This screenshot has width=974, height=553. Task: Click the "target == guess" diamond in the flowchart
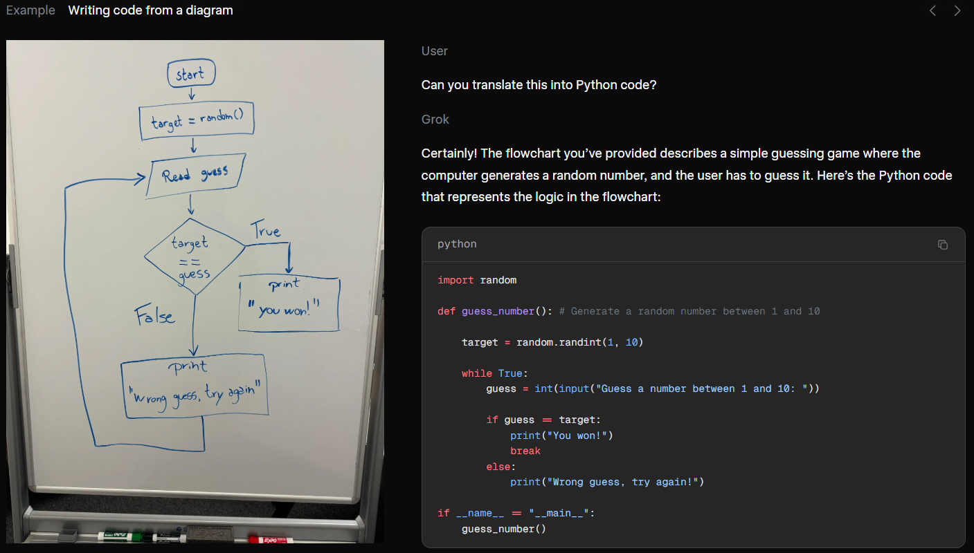tap(193, 258)
